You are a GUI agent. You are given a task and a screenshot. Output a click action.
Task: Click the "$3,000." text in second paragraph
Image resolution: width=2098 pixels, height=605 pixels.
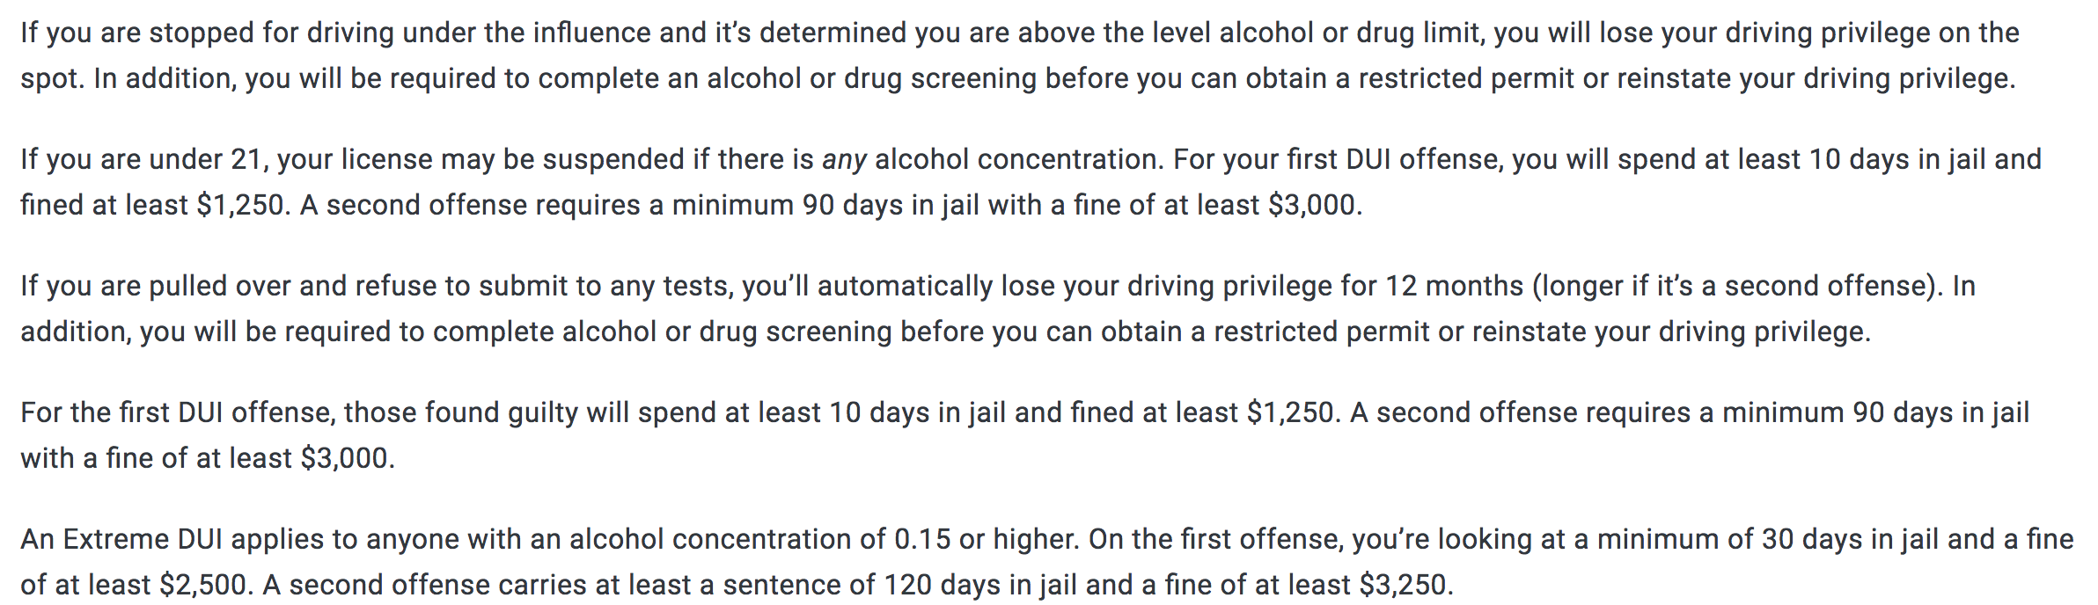pos(1315,205)
